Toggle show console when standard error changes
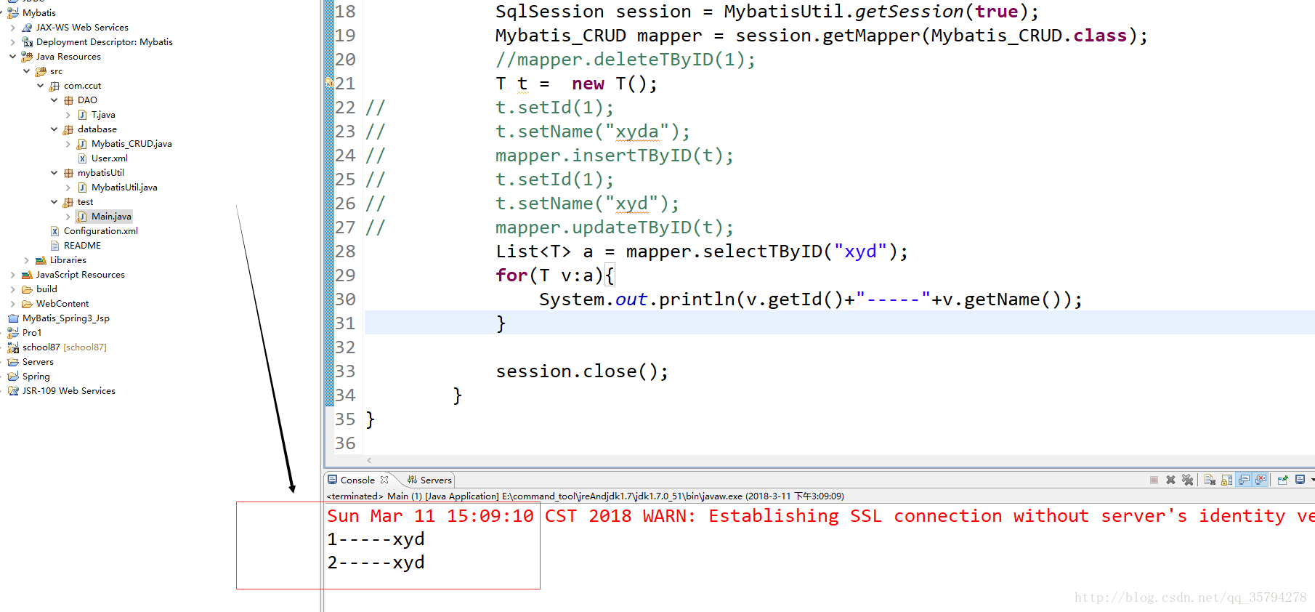This screenshot has height=612, width=1315. click(x=1261, y=480)
